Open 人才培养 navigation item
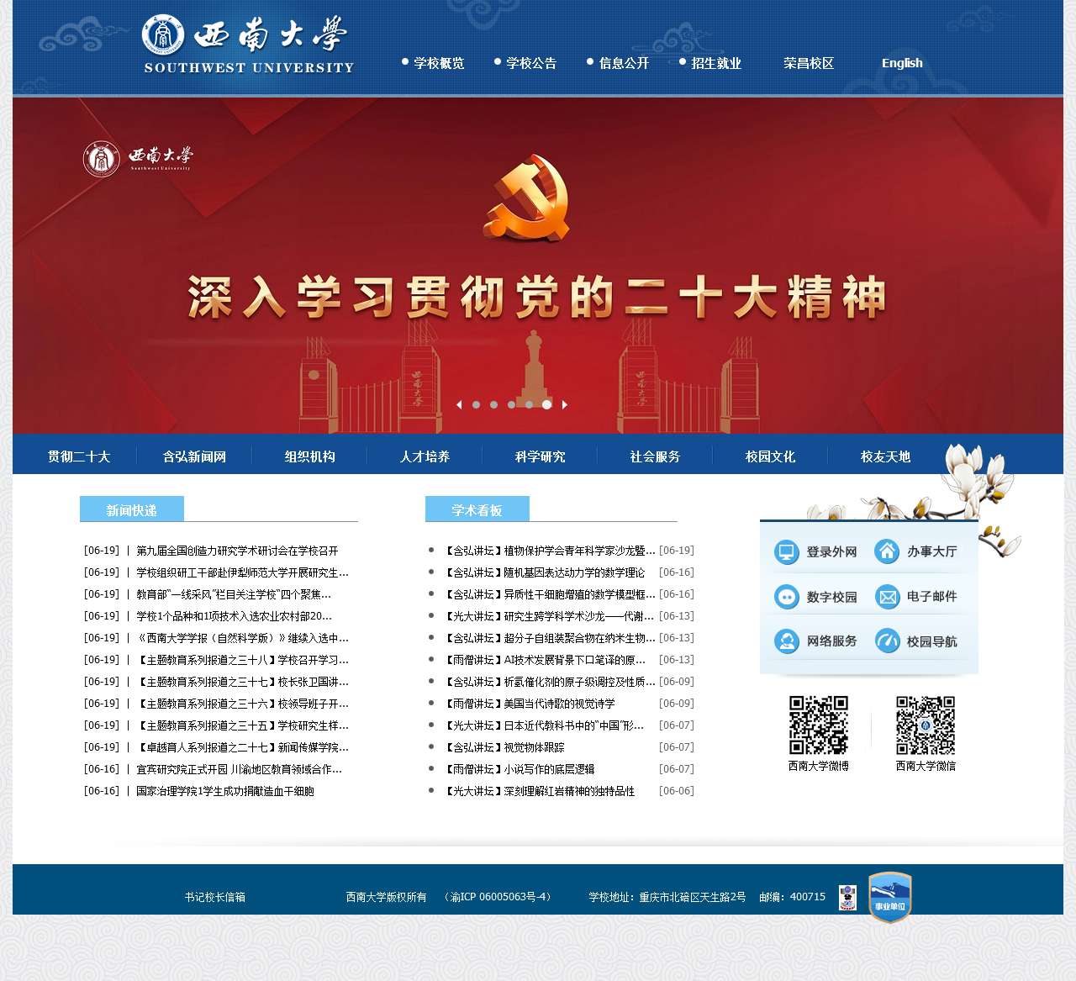This screenshot has width=1076, height=981. [425, 456]
